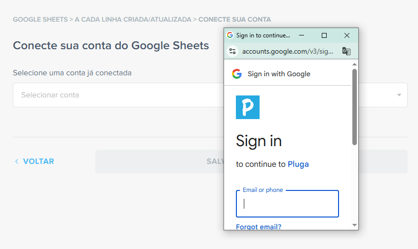Click the Google Translate page icon
418x249 pixels.
pyautogui.click(x=346, y=51)
